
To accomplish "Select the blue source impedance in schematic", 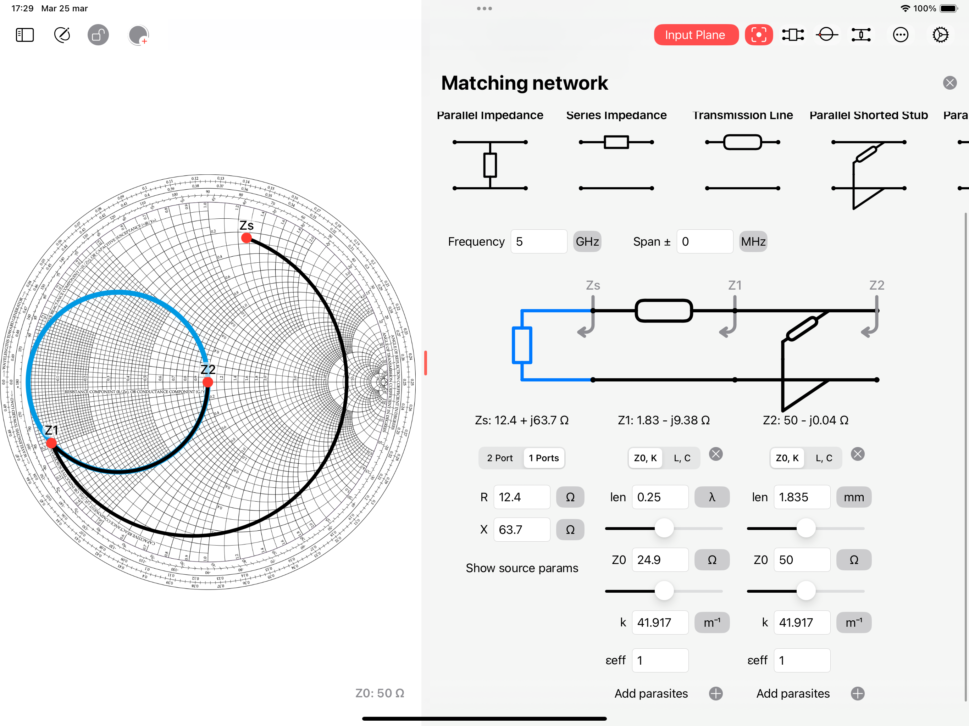I will click(x=522, y=346).
